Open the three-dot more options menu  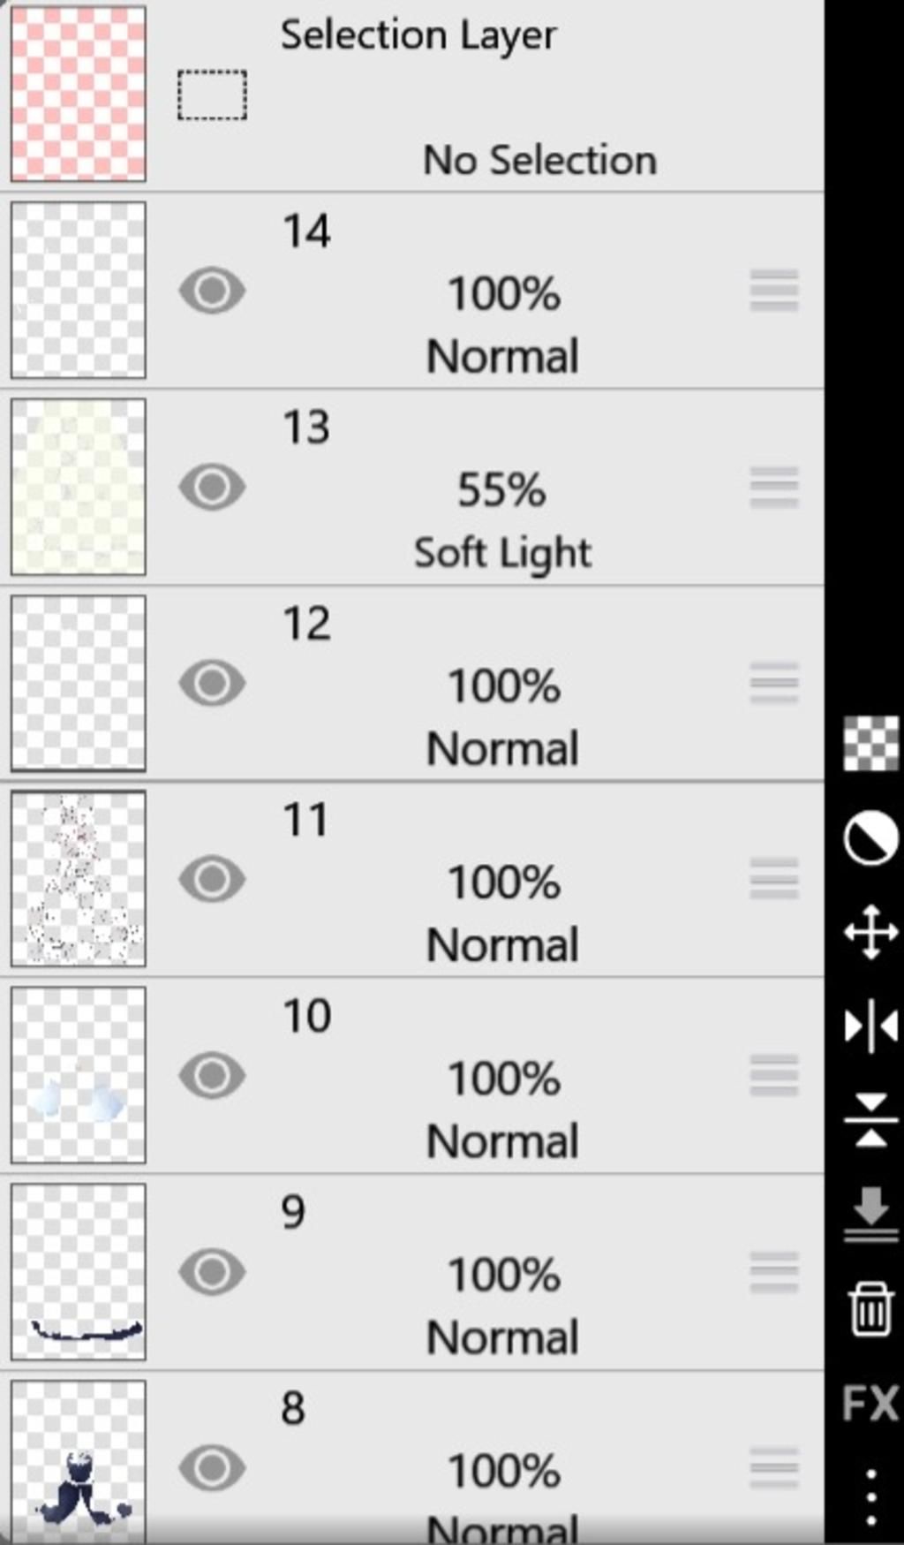click(x=870, y=1497)
